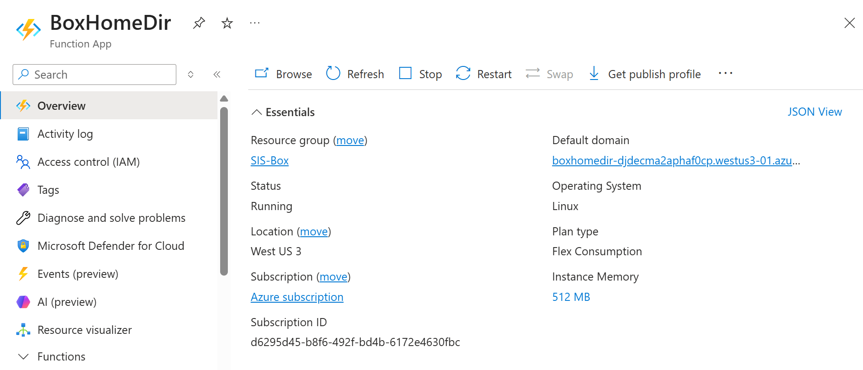Click the Restart arrows icon
Viewport: 863px width, 370px height.
point(463,73)
